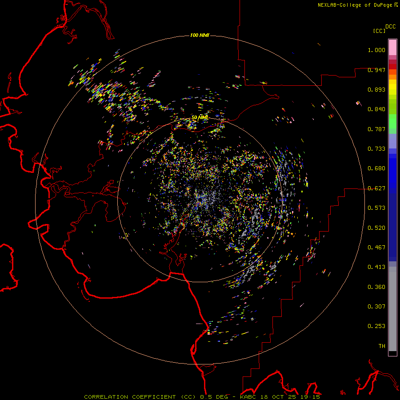Select the 0.253 color scale value

click(x=376, y=326)
